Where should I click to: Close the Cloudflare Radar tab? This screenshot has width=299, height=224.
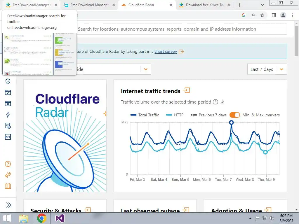[x=171, y=5]
